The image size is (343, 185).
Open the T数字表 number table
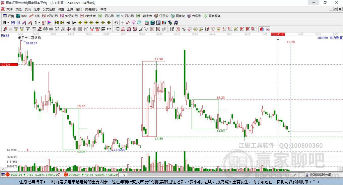pos(144,16)
